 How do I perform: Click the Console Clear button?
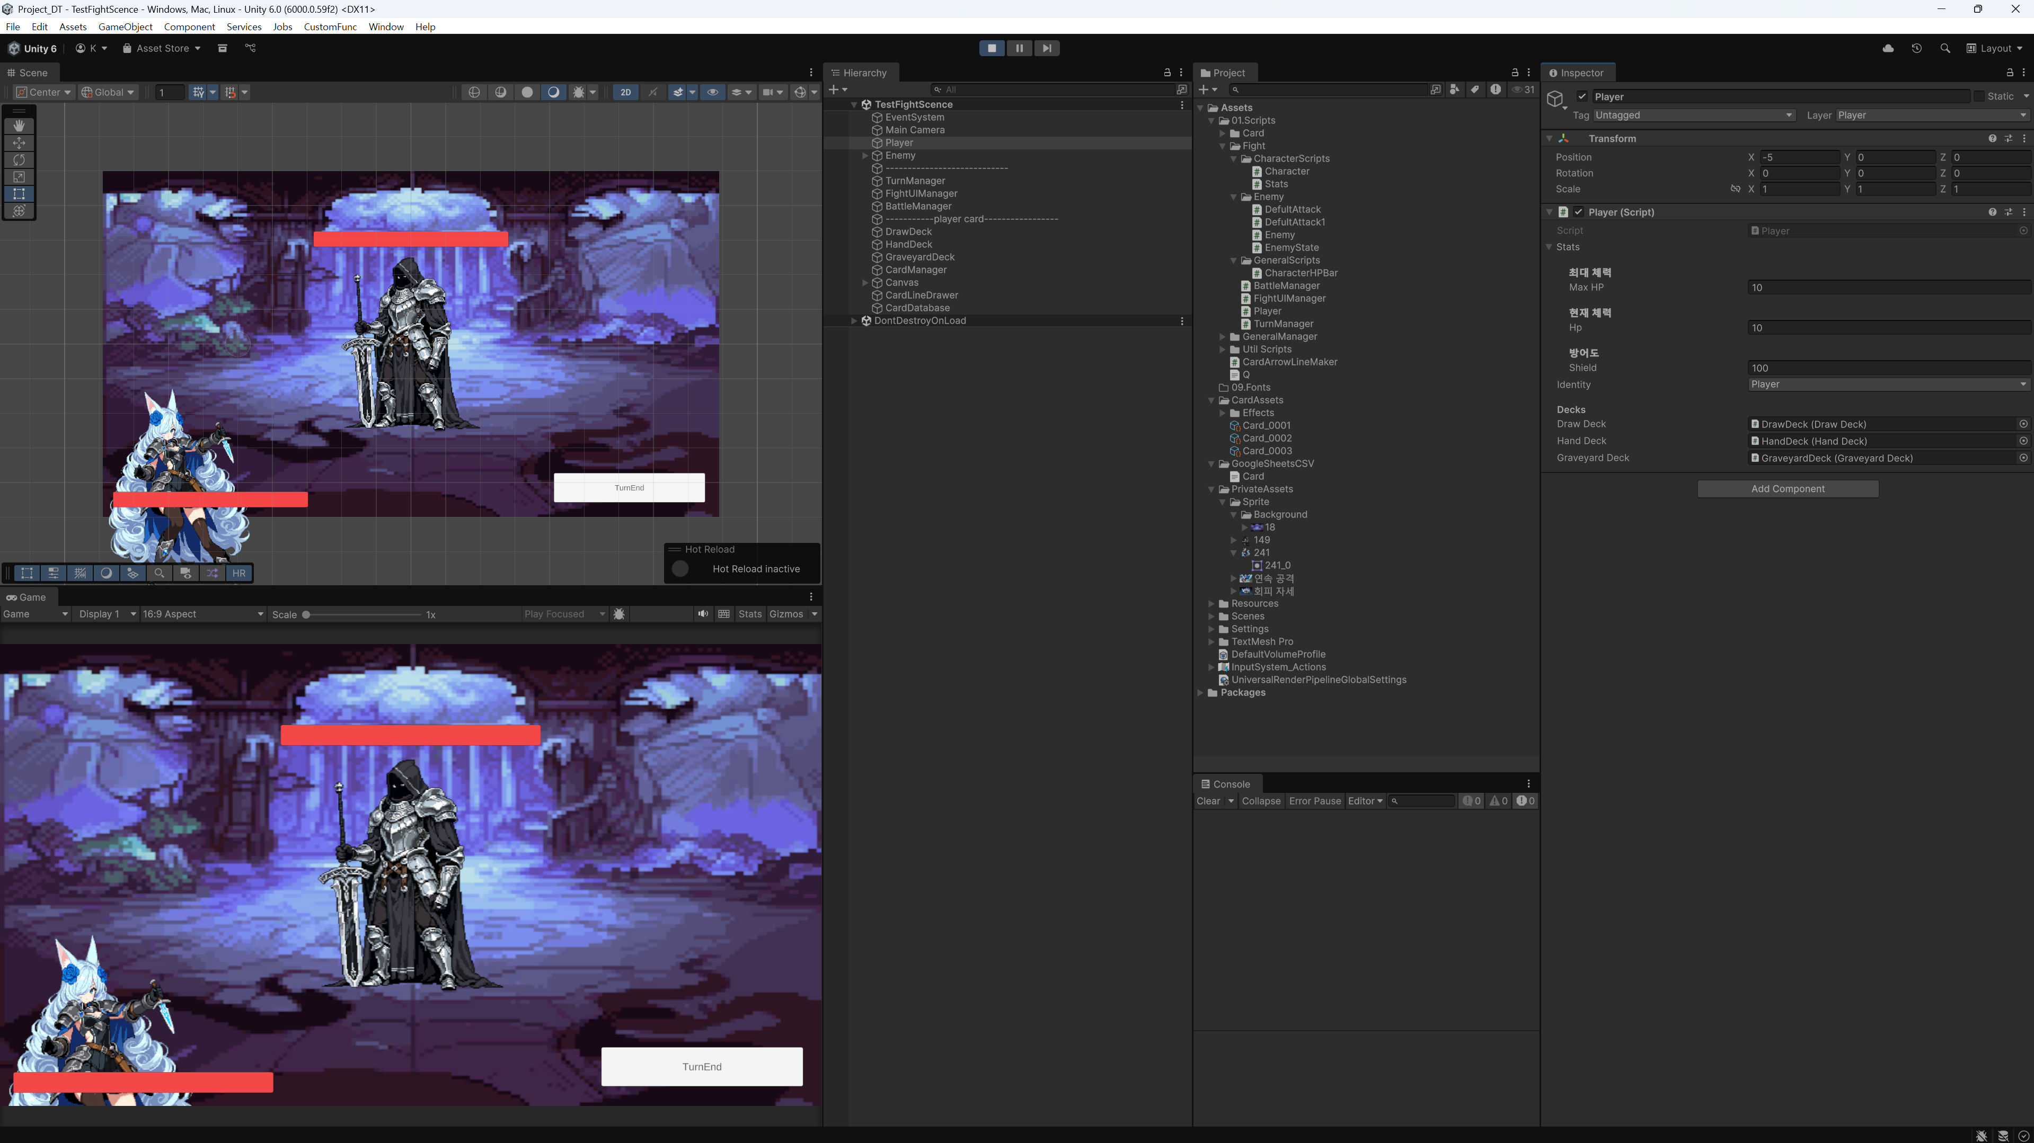pyautogui.click(x=1208, y=801)
